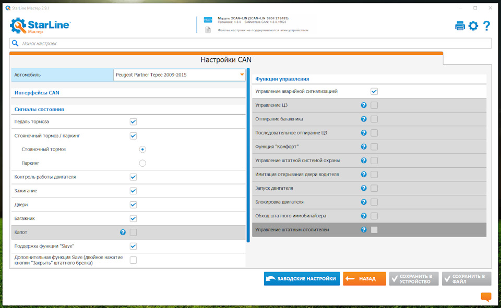
Task: Click the blue vertical scrollbar of signals list
Action: (248, 155)
